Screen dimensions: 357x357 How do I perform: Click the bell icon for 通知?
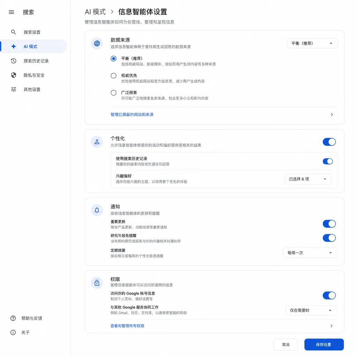click(x=97, y=210)
